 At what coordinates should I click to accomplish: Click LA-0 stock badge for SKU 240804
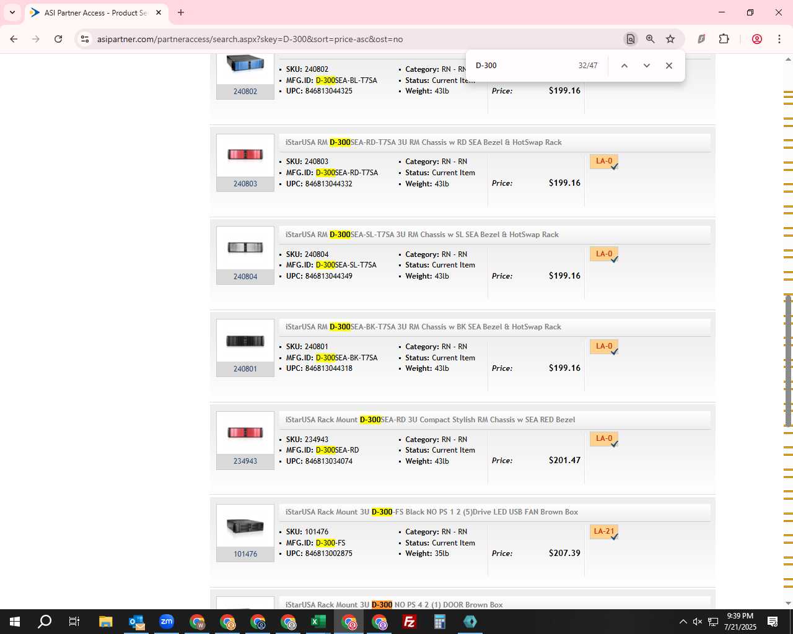coord(604,254)
